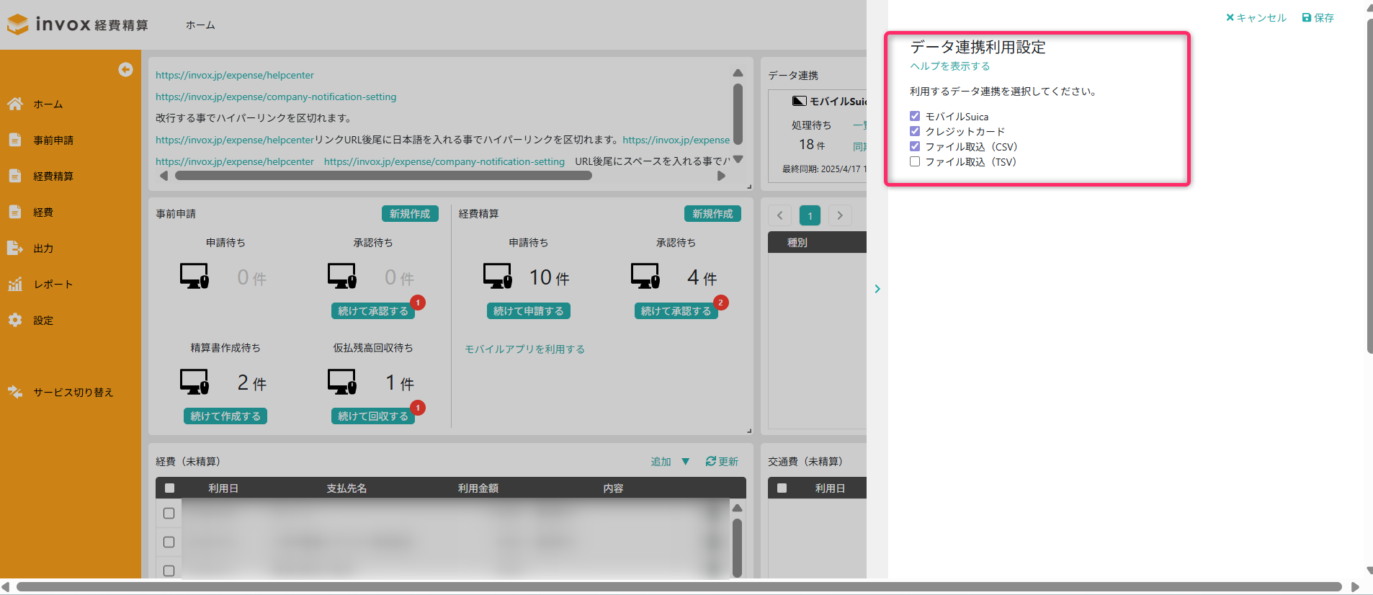Image resolution: width=1373 pixels, height=595 pixels.
Task: Click the 出力 export icon
Action: coord(15,248)
